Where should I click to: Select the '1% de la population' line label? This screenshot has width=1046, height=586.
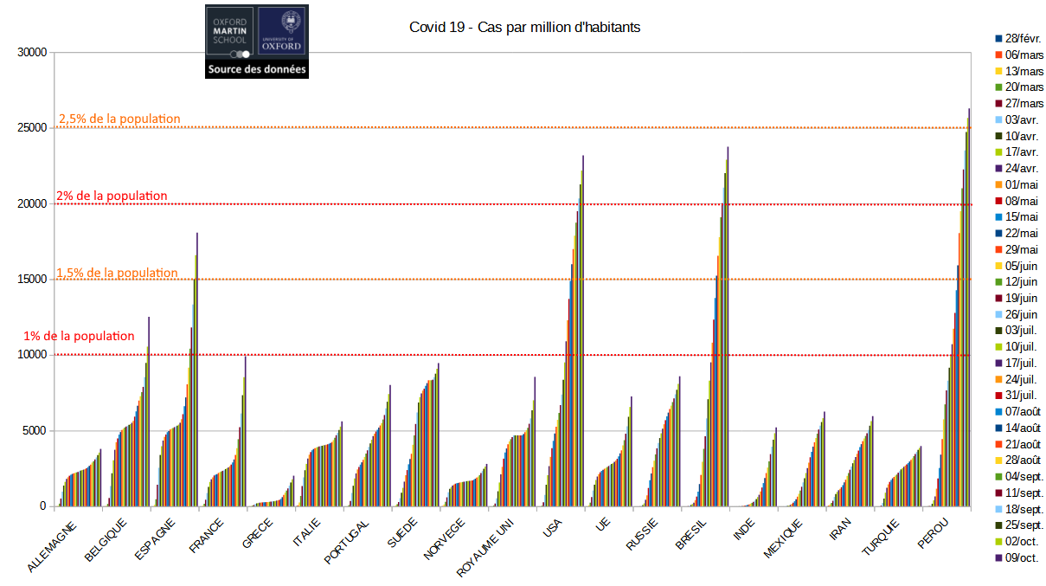(79, 336)
